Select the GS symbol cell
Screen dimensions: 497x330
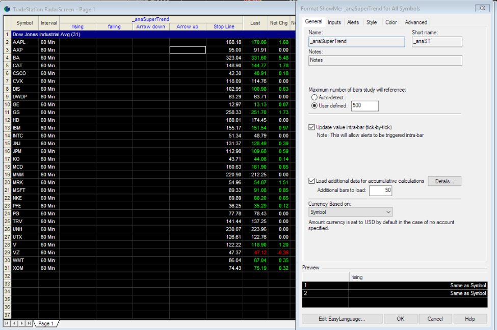pos(25,112)
